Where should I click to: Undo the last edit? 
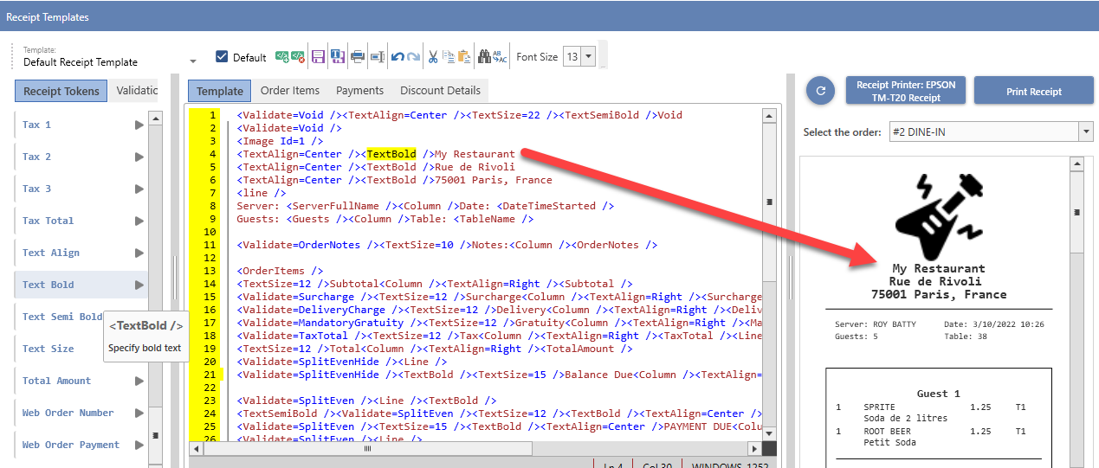point(398,57)
